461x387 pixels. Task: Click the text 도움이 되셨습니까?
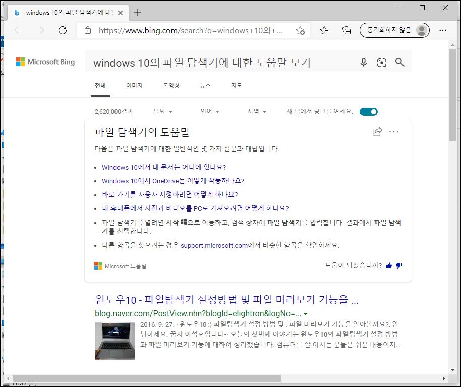(x=353, y=265)
